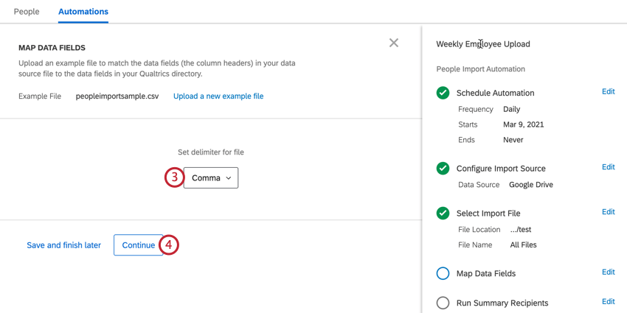
Task: Edit the Map Data Fields step
Action: tap(608, 272)
